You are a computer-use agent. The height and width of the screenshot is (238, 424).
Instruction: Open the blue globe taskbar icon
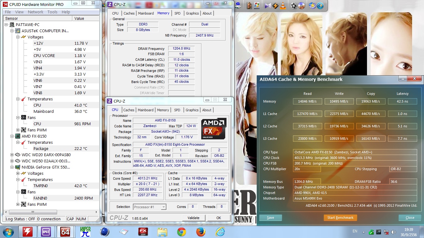[105, 232]
